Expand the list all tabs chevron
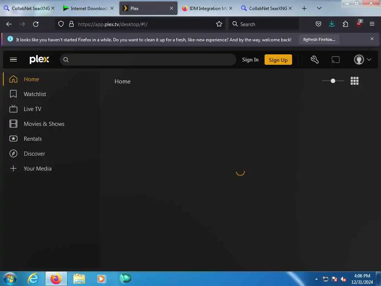 coord(319,8)
